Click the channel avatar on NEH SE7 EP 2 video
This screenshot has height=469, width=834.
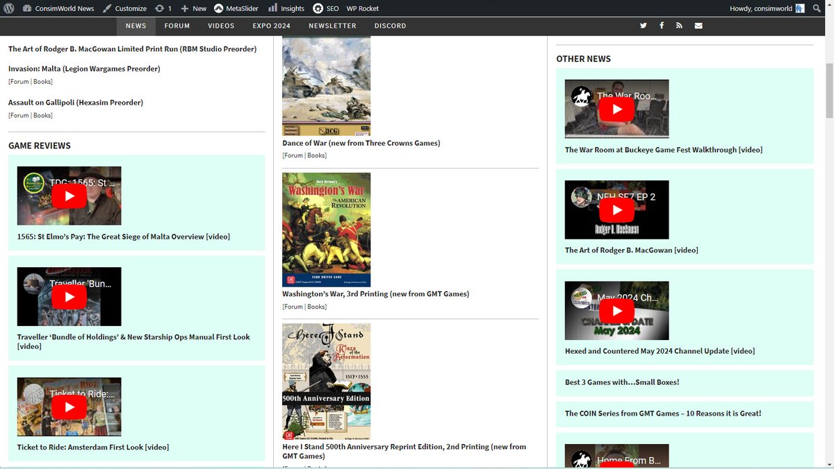pos(582,197)
